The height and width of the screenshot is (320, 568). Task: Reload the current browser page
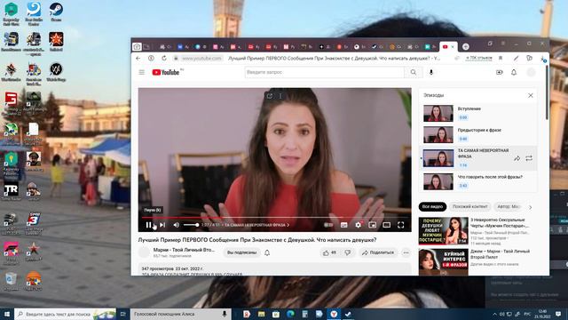pyautogui.click(x=164, y=58)
